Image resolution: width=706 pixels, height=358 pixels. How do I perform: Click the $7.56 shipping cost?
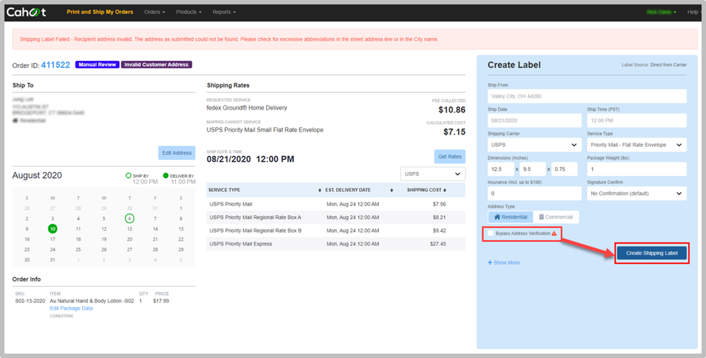point(439,204)
